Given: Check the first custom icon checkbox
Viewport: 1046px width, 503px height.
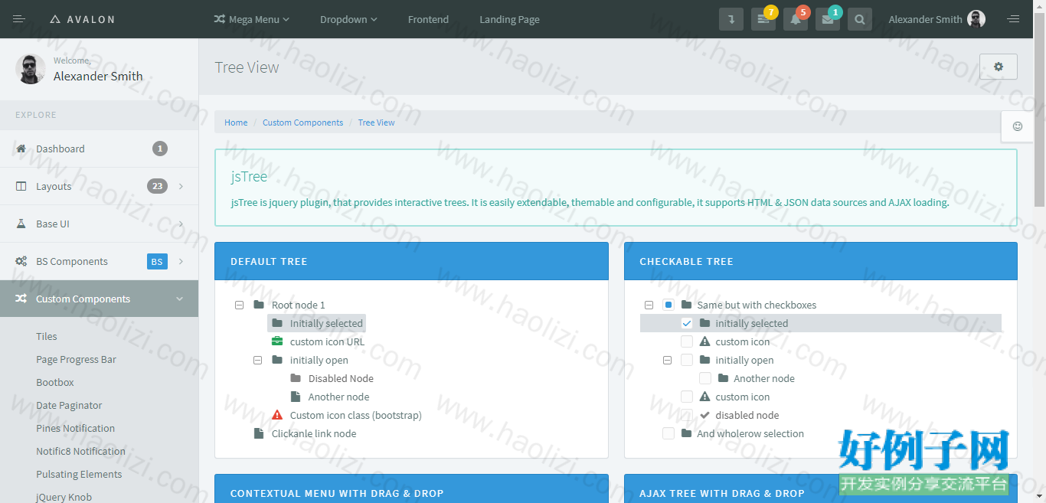Looking at the screenshot, I should point(687,341).
